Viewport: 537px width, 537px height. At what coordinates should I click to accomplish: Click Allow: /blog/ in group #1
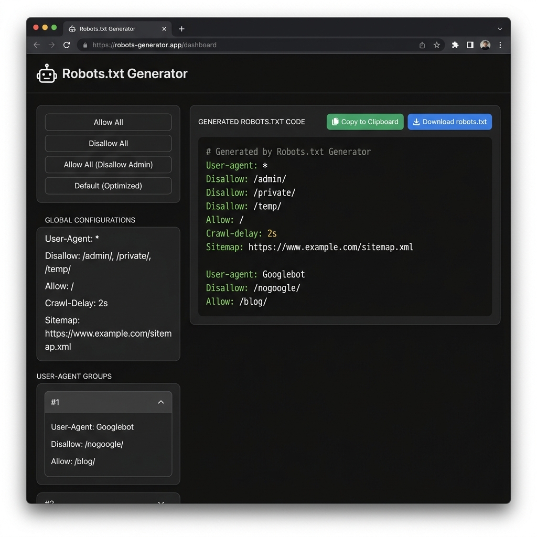[x=73, y=461]
